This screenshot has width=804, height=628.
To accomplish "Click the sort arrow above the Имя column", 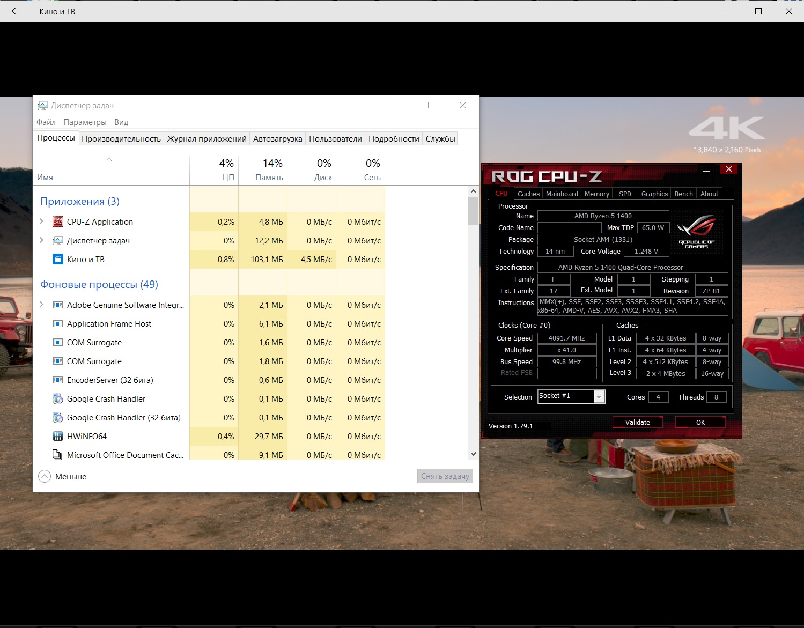I will (109, 159).
